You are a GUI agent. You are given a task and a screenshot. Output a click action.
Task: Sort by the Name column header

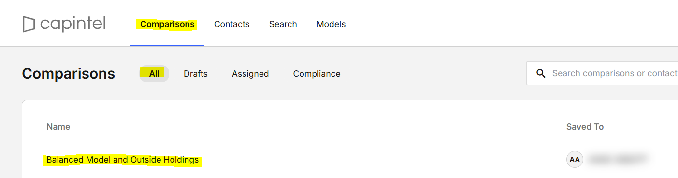click(58, 127)
